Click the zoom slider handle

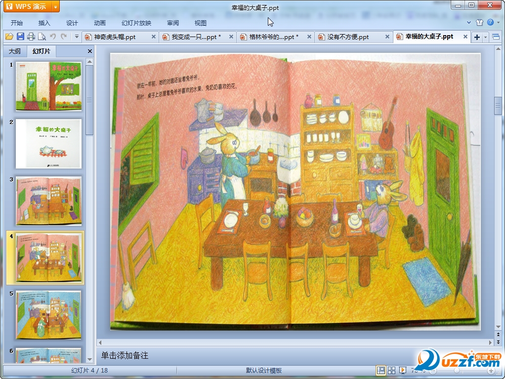(457, 371)
